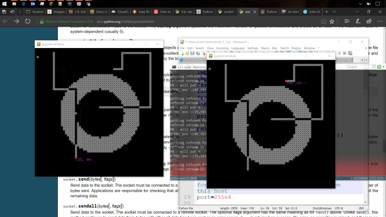Image resolution: width=386 pixels, height=217 pixels.
Task: Expand the Edge tab previews chevron
Action: (334, 12)
